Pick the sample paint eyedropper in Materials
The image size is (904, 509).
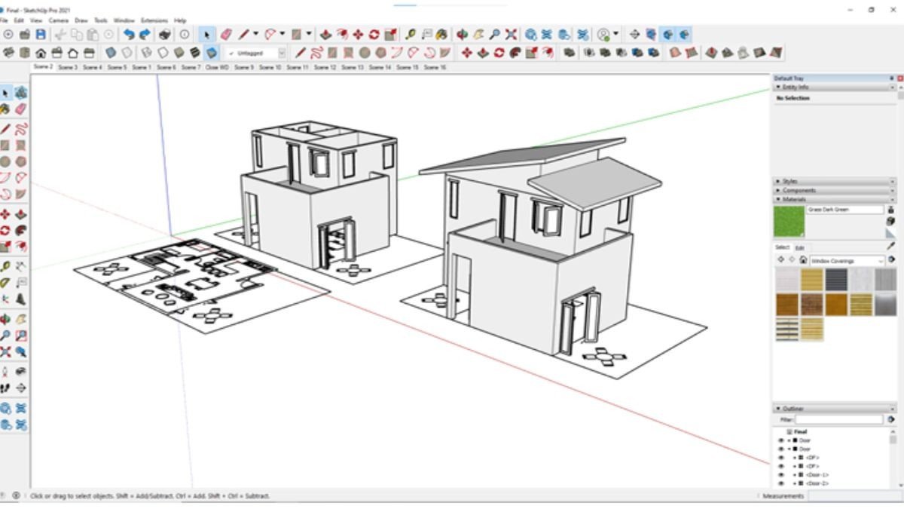(891, 245)
